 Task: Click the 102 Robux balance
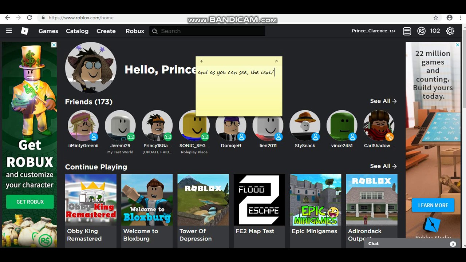coord(435,31)
